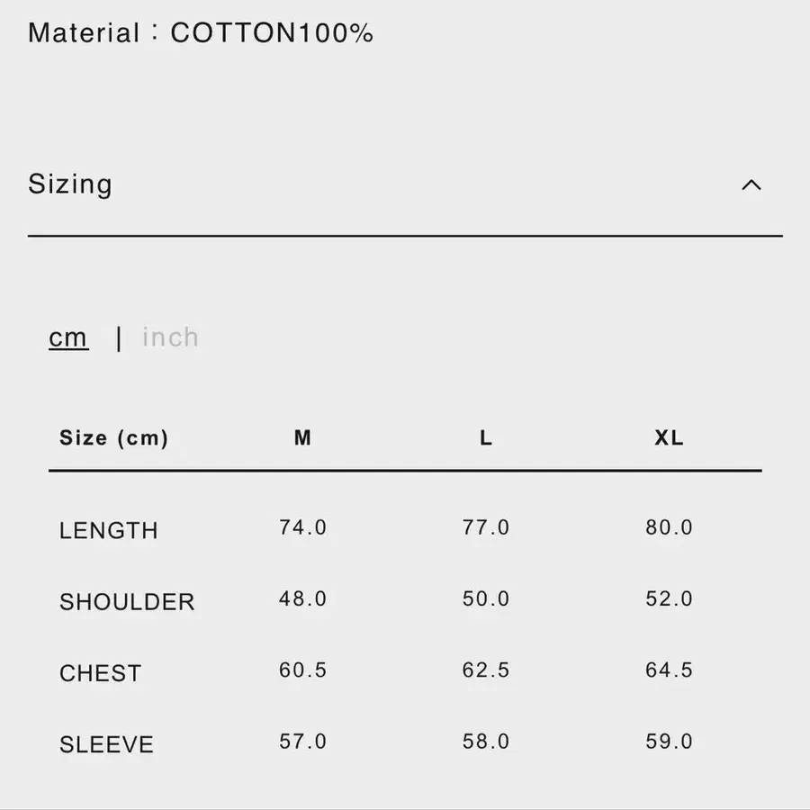This screenshot has height=810, width=810.
Task: Click the 58.0 sleeve value for L
Action: pos(486,742)
